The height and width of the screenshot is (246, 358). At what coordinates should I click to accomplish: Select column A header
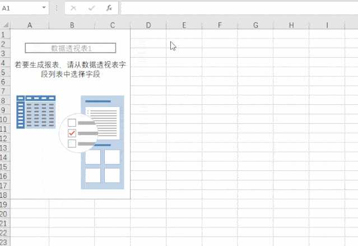pyautogui.click(x=30, y=25)
